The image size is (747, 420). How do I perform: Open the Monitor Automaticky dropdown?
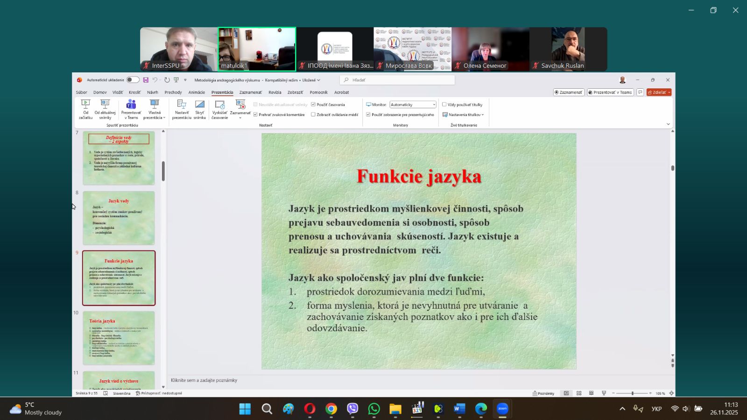tap(413, 105)
